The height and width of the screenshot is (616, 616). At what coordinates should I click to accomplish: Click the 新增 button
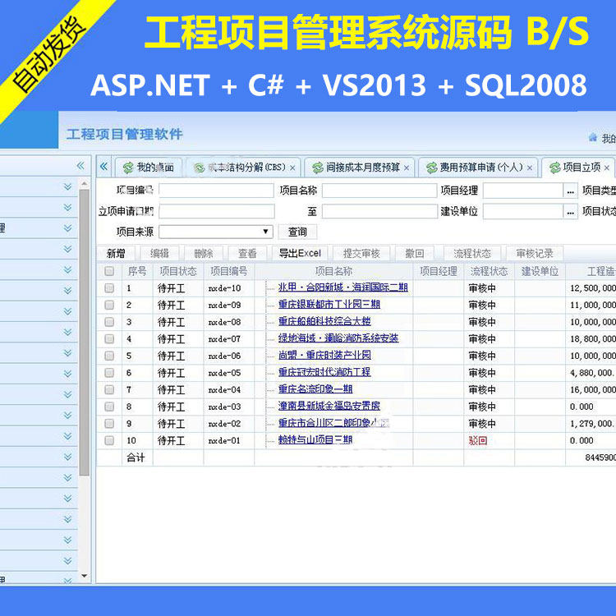(x=116, y=254)
